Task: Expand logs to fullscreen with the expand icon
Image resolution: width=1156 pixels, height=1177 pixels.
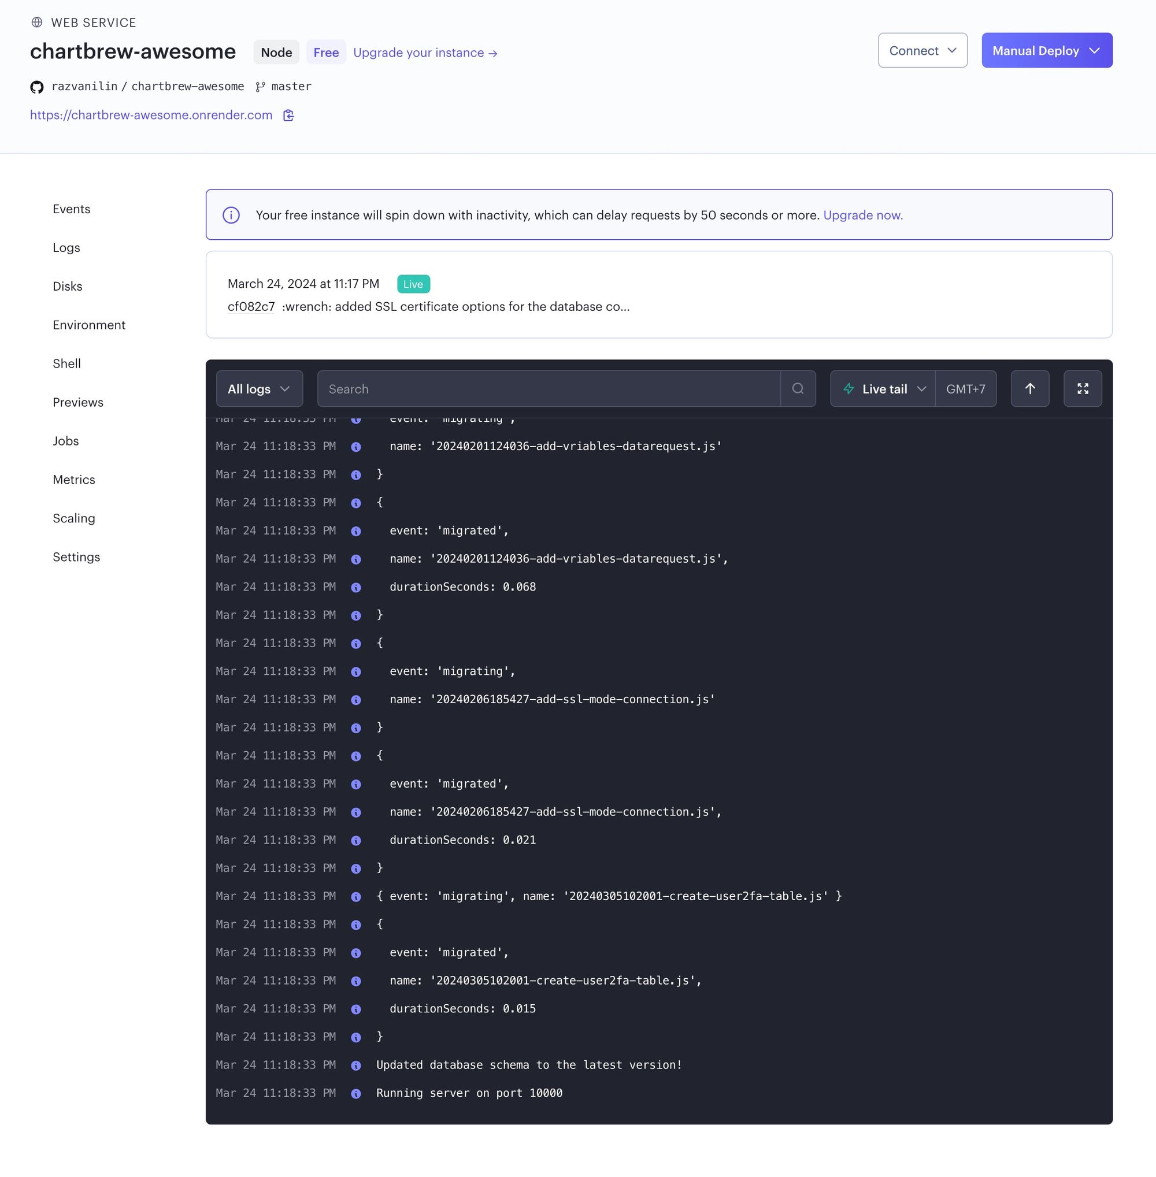Action: 1083,388
